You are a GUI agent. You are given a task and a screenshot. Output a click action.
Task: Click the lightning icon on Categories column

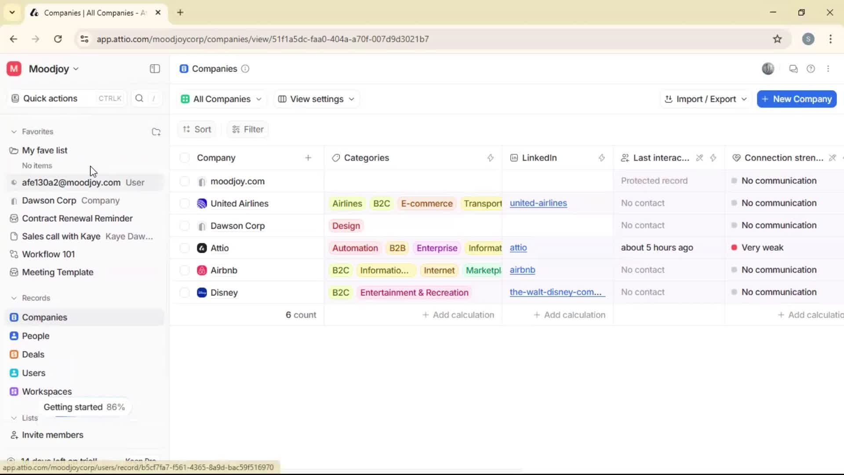tap(491, 158)
